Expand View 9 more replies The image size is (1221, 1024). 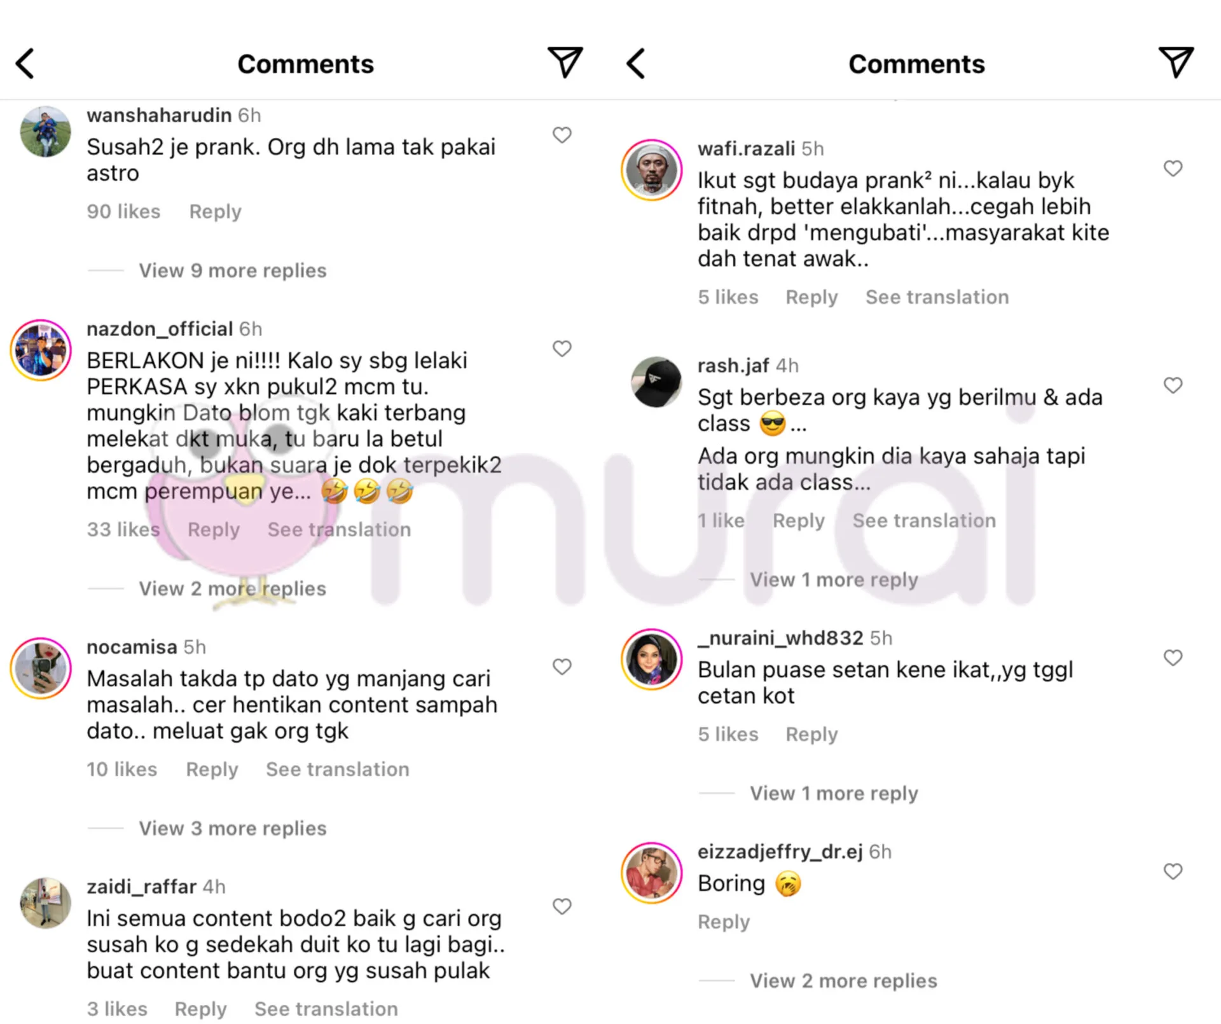(x=233, y=270)
